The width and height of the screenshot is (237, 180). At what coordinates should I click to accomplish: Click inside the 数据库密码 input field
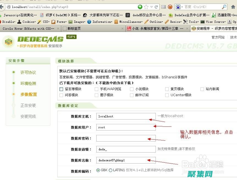click(x=126, y=138)
